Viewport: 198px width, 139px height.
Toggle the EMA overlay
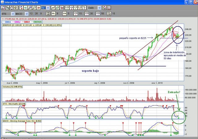click(65, 14)
